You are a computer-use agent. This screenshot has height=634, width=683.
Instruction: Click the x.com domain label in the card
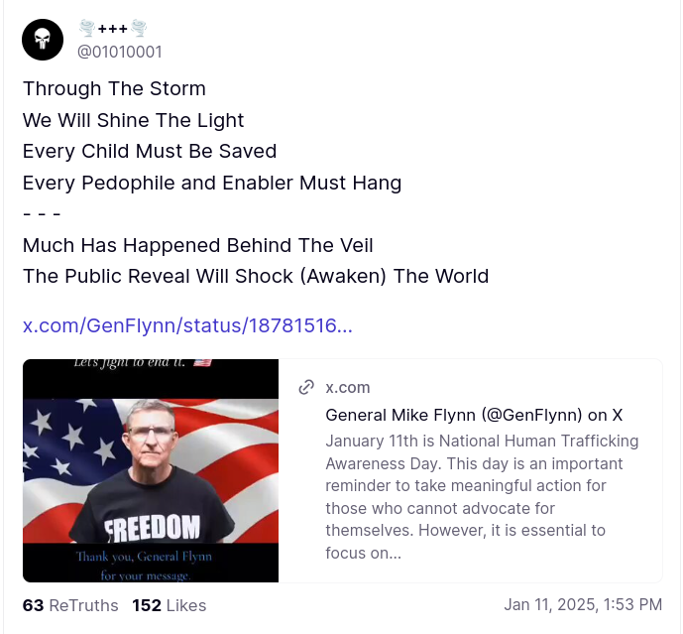[x=348, y=387]
